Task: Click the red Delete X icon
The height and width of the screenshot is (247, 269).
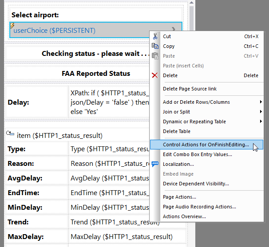Action: [x=155, y=75]
